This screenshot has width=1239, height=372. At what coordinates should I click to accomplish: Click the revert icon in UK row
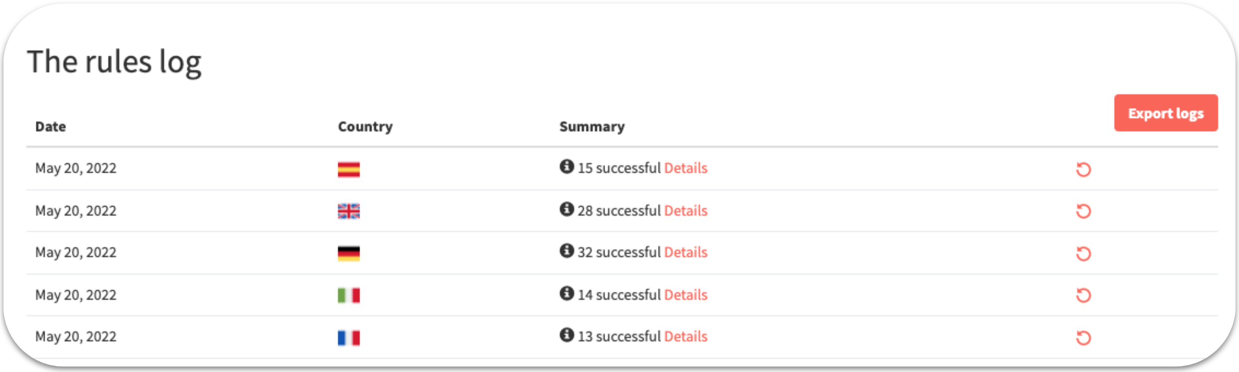1083,211
